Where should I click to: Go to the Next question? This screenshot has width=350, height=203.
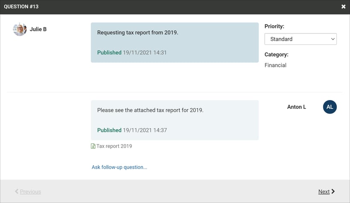[324, 192]
